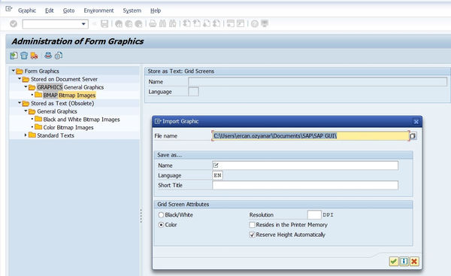Expand the Standard Texts node

26,135
